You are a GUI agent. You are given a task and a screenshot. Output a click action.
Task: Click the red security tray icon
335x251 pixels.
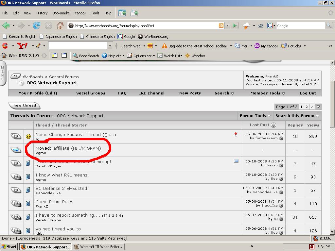click(312, 247)
